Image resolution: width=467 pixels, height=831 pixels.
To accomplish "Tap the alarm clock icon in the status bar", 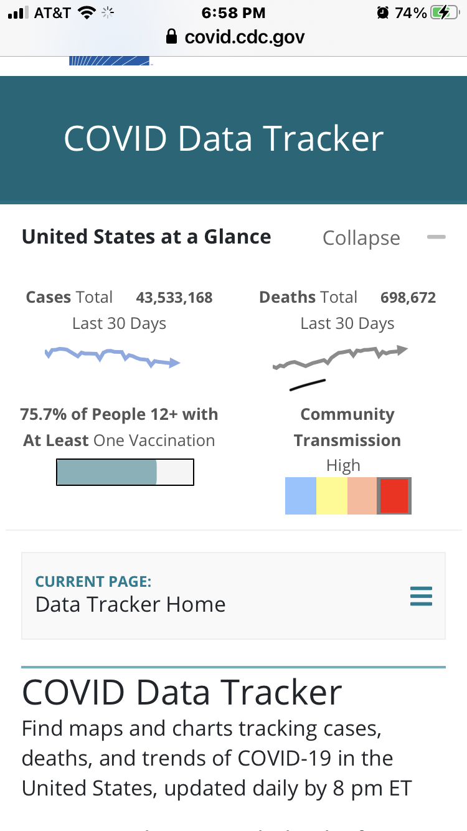I will pyautogui.click(x=382, y=12).
